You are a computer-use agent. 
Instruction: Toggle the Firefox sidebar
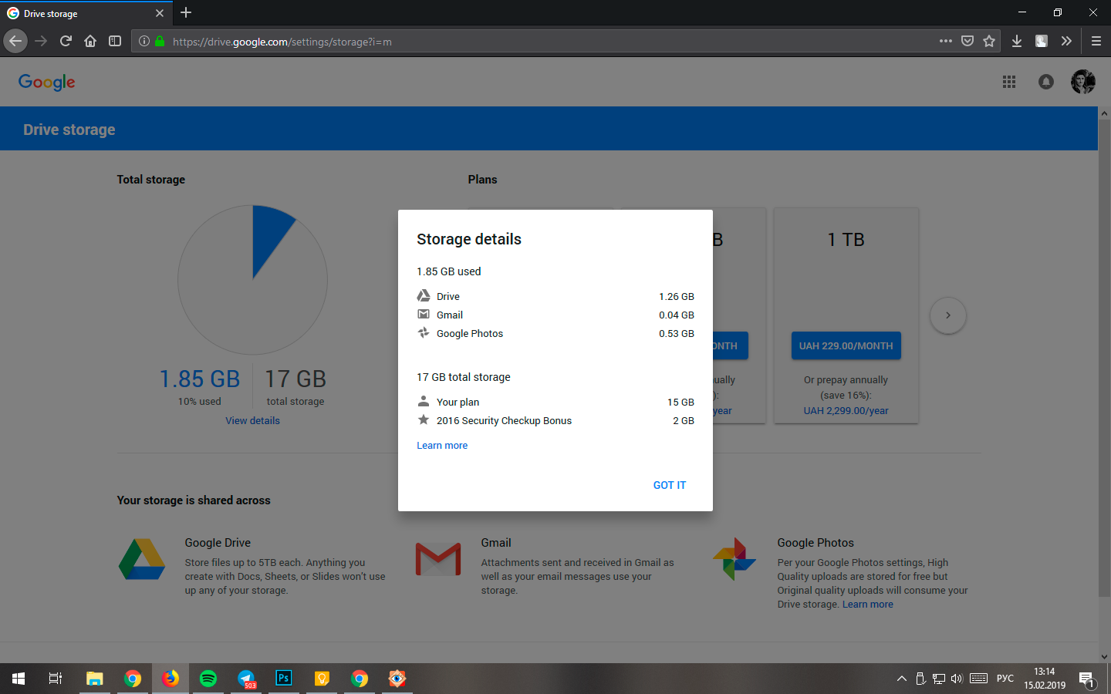click(x=115, y=41)
